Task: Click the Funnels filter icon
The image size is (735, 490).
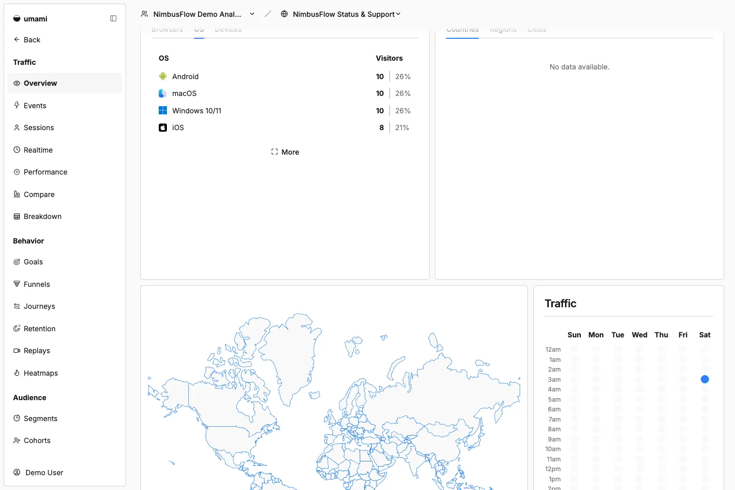Action: 17,284
